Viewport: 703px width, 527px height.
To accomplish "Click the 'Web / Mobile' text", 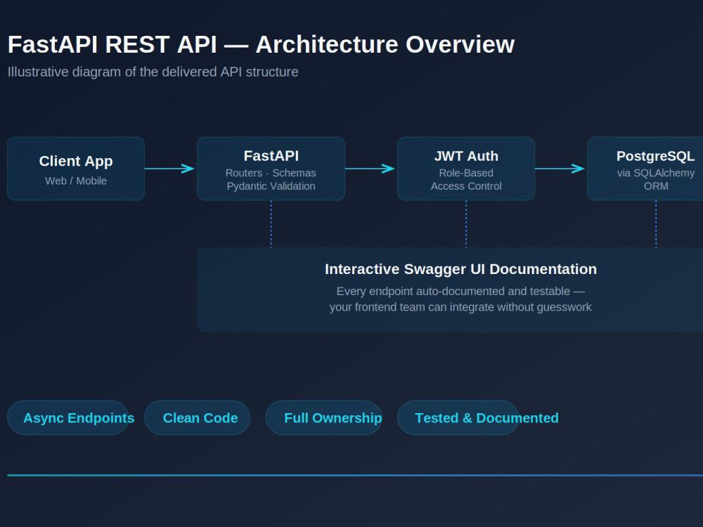I will (x=76, y=181).
